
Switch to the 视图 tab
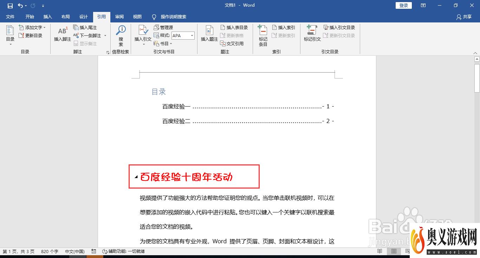click(137, 17)
